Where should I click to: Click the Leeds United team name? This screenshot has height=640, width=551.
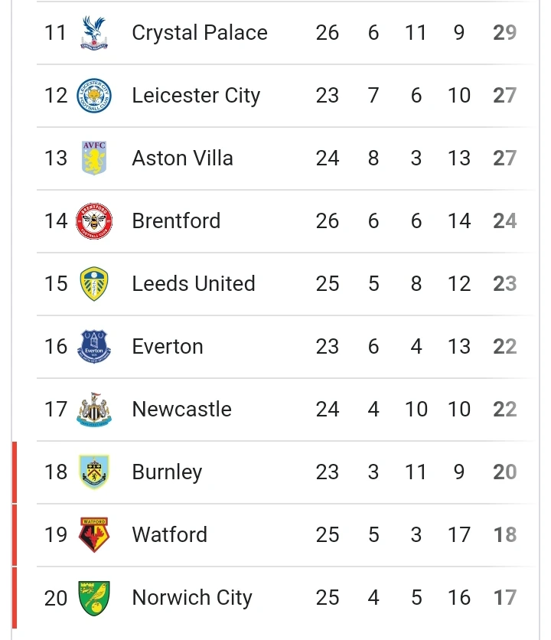coord(194,284)
